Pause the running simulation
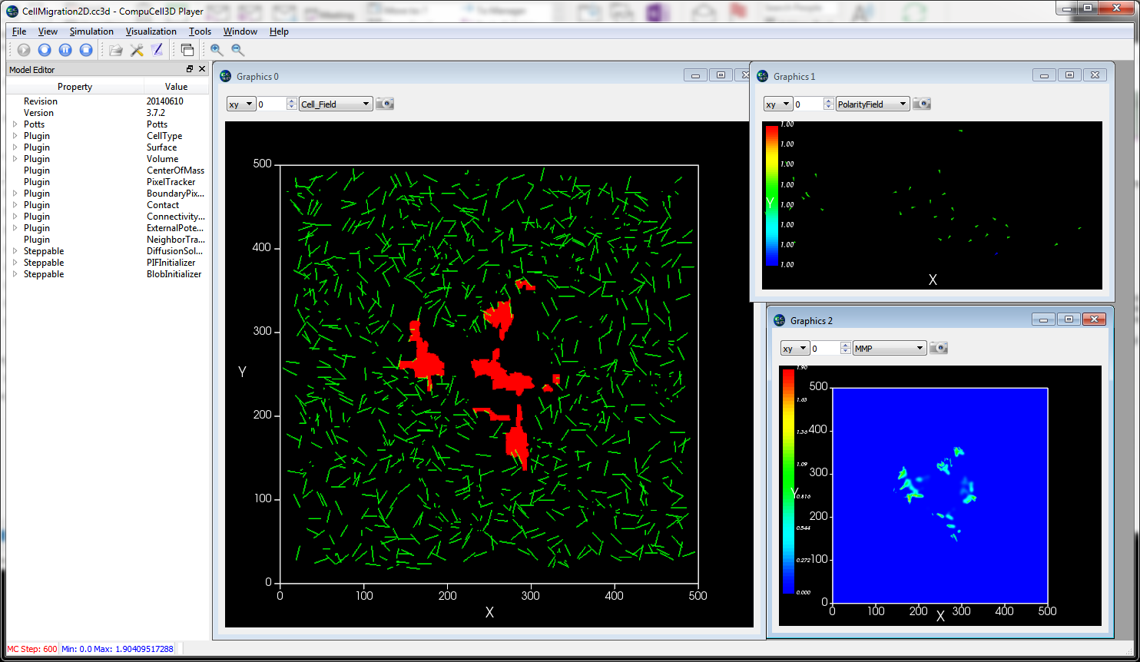Screen dimensions: 1140x662 65,50
